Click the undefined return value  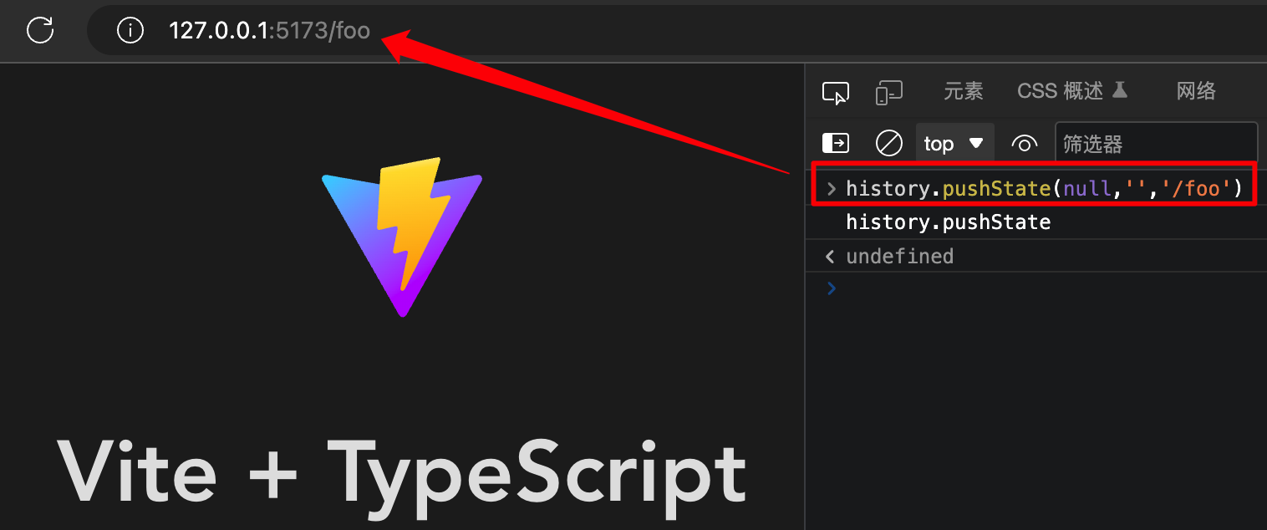tap(899, 256)
